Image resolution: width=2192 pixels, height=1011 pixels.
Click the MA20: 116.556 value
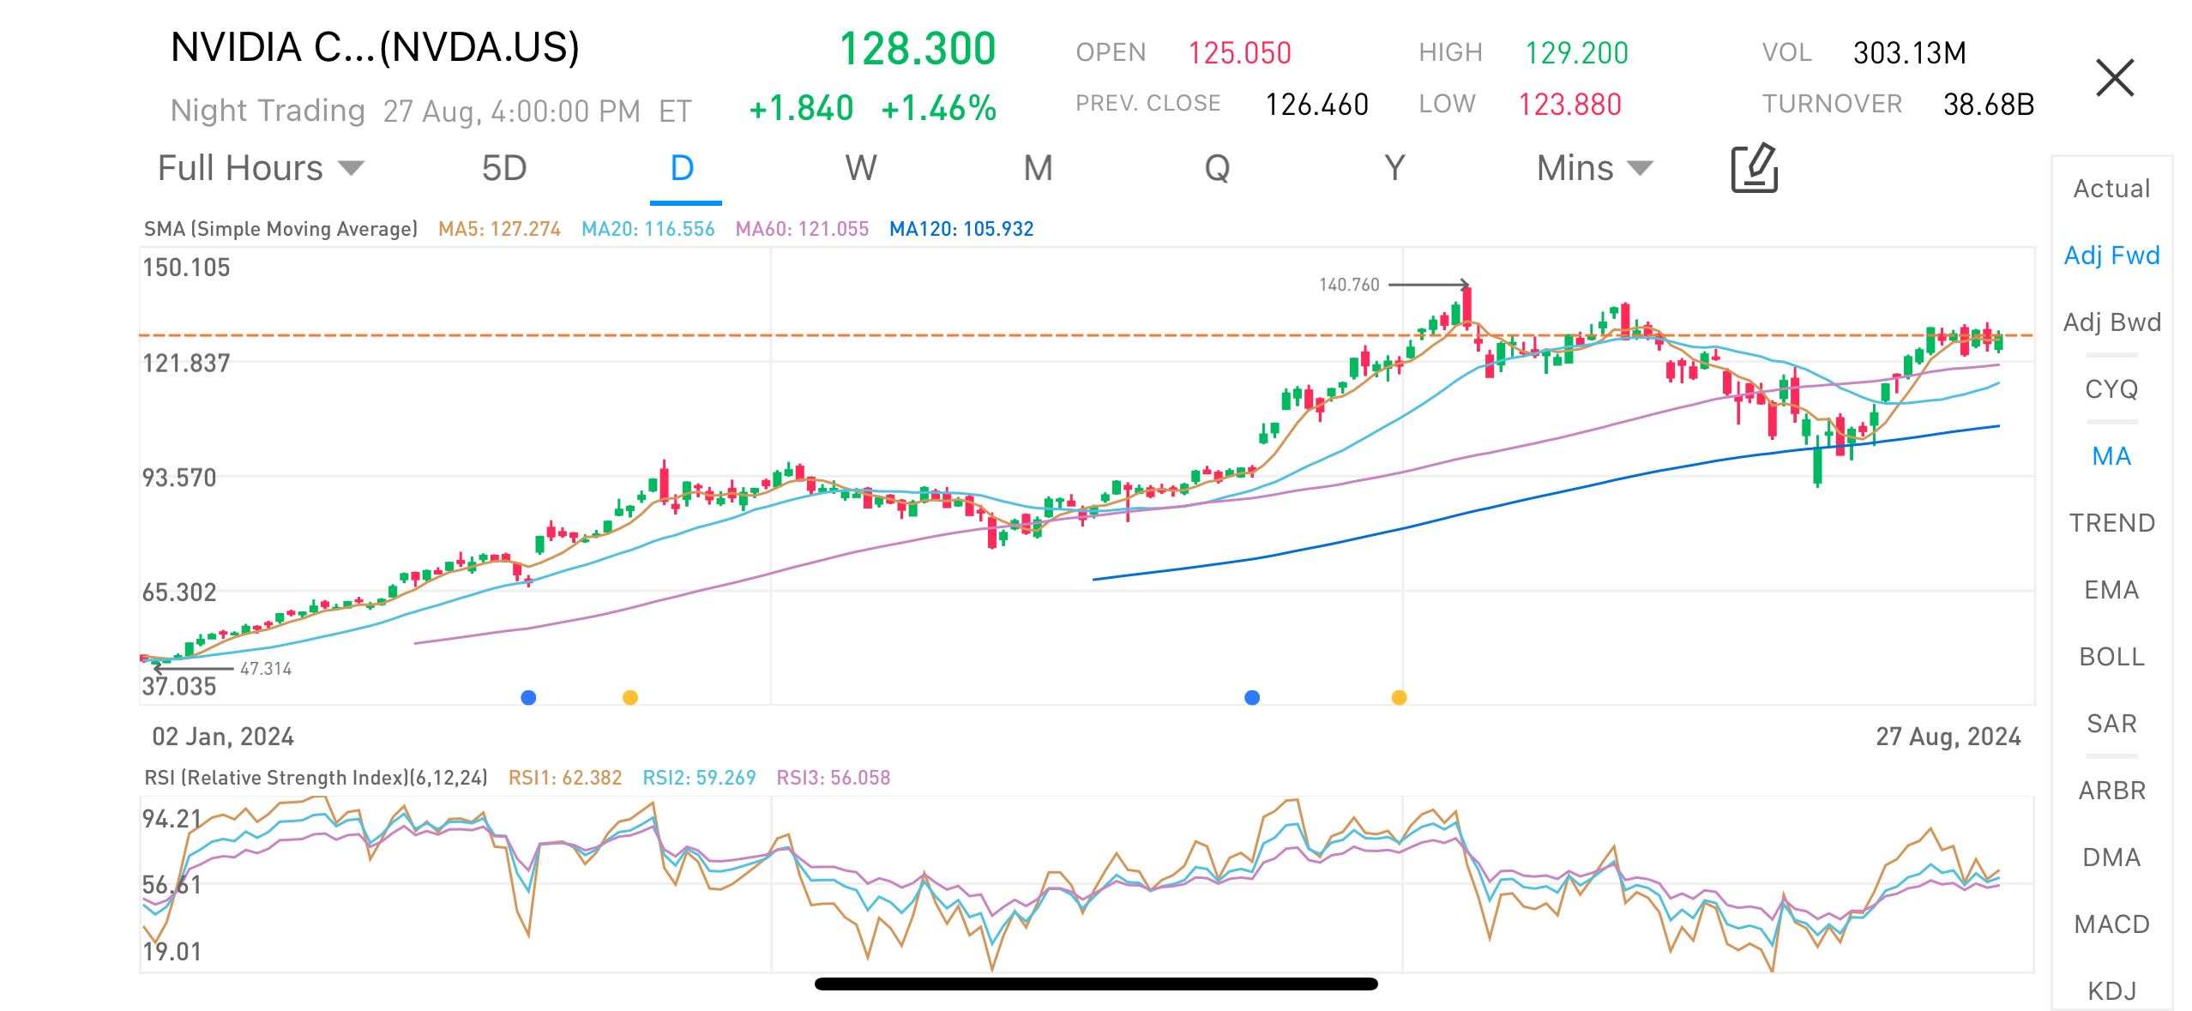click(647, 229)
